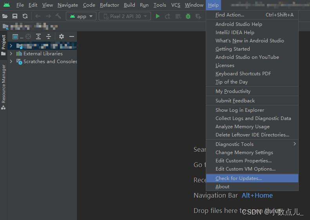Click the Forward arrow toolbar icon
The height and width of the screenshot is (220, 310).
tap(48, 16)
